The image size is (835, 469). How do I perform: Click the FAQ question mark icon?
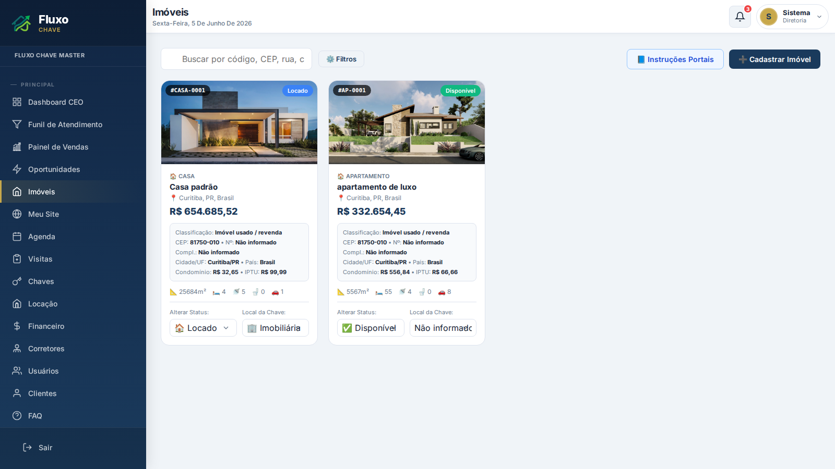(17, 416)
